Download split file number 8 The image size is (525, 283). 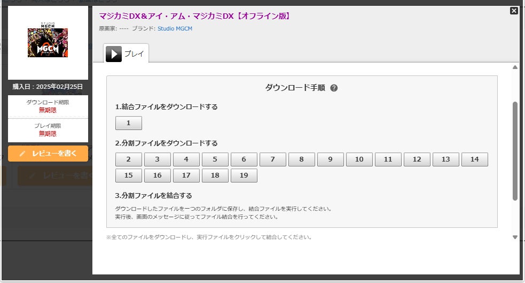click(302, 159)
